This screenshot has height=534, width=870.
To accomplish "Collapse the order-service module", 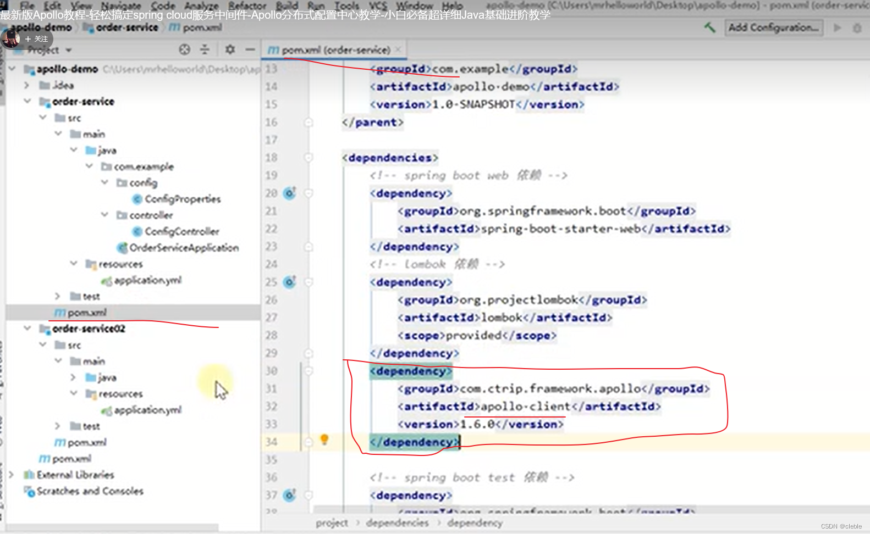I will coord(27,102).
